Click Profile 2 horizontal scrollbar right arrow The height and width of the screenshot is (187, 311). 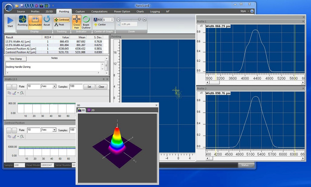click(x=303, y=158)
